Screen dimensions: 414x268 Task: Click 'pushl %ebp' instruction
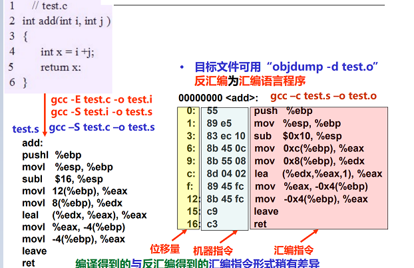click(x=52, y=155)
